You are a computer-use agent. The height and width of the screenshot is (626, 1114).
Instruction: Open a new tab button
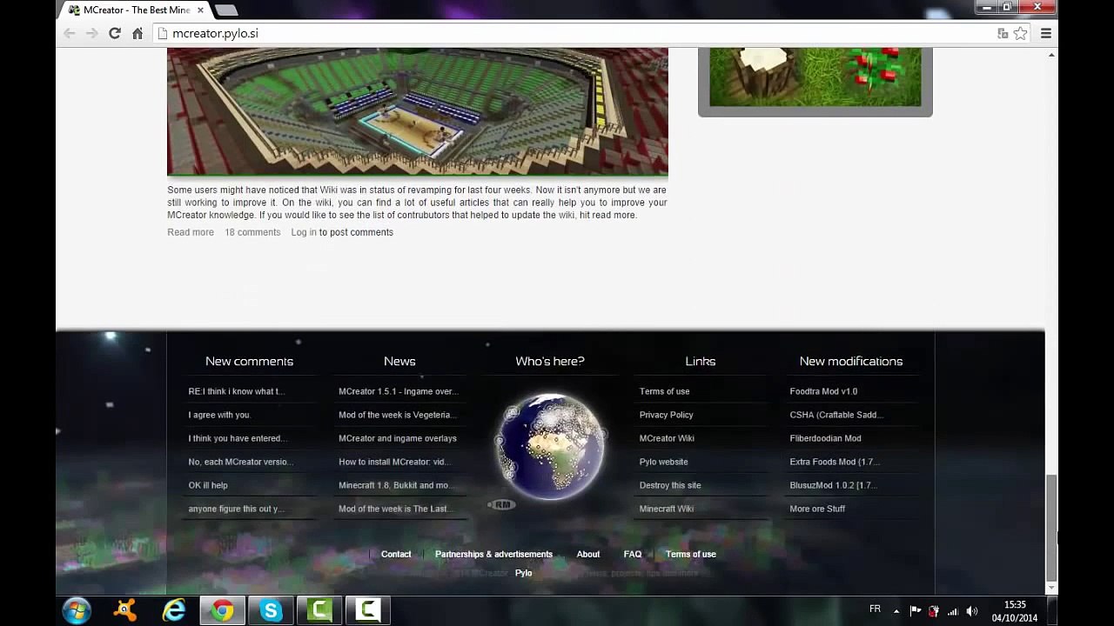pyautogui.click(x=225, y=10)
